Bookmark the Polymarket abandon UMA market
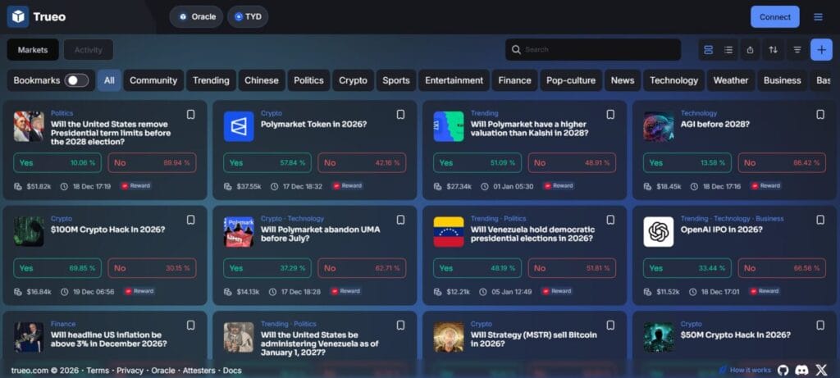 pyautogui.click(x=400, y=220)
